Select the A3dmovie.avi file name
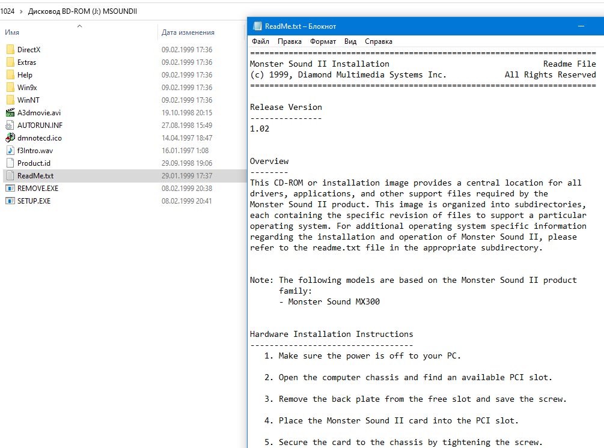This screenshot has height=448, width=604. coord(39,113)
